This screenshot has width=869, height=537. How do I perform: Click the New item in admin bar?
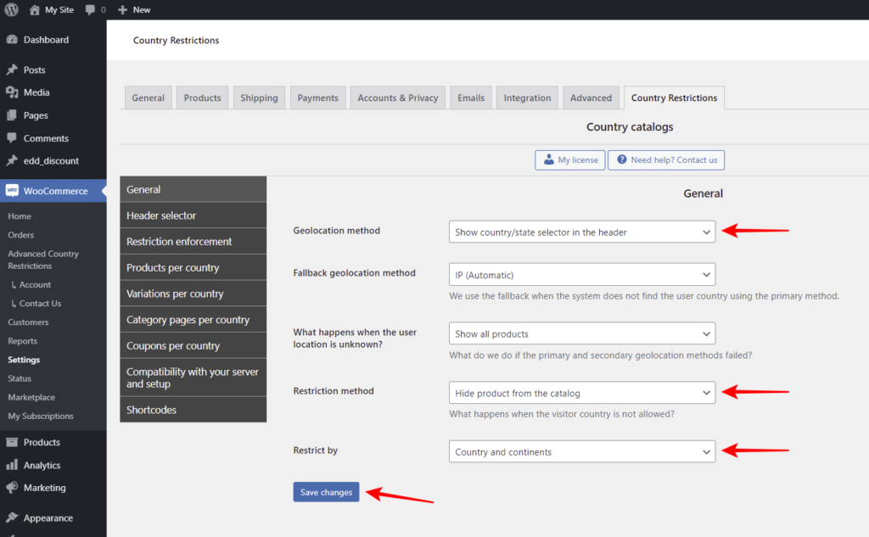(134, 9)
